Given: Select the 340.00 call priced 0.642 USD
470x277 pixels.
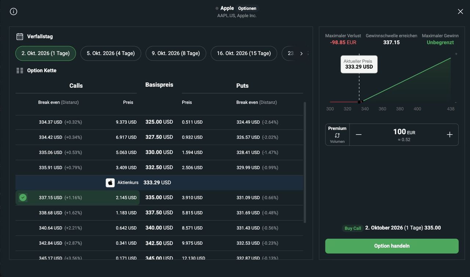Looking at the screenshot, I should pyautogui.click(x=77, y=228).
